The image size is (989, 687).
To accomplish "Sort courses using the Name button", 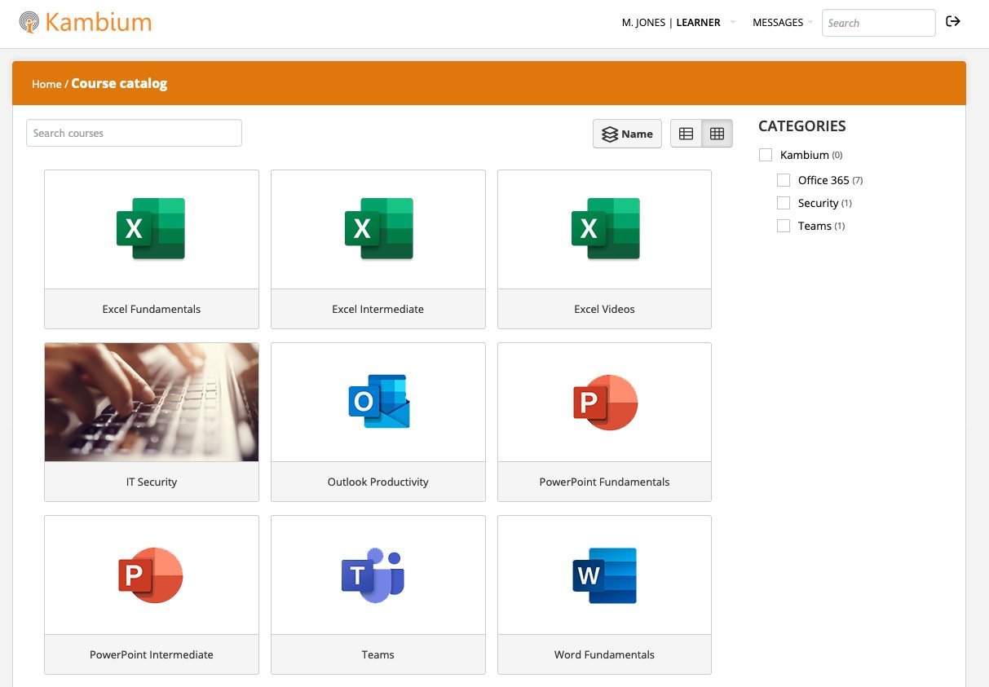I will [627, 134].
